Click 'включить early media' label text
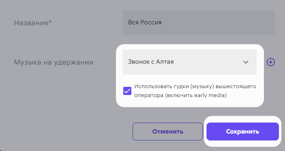The image size is (285, 151). tap(196, 95)
